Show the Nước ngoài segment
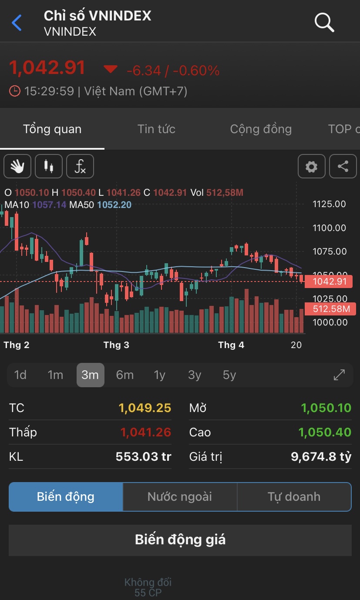The width and height of the screenshot is (360, 600). [x=180, y=496]
